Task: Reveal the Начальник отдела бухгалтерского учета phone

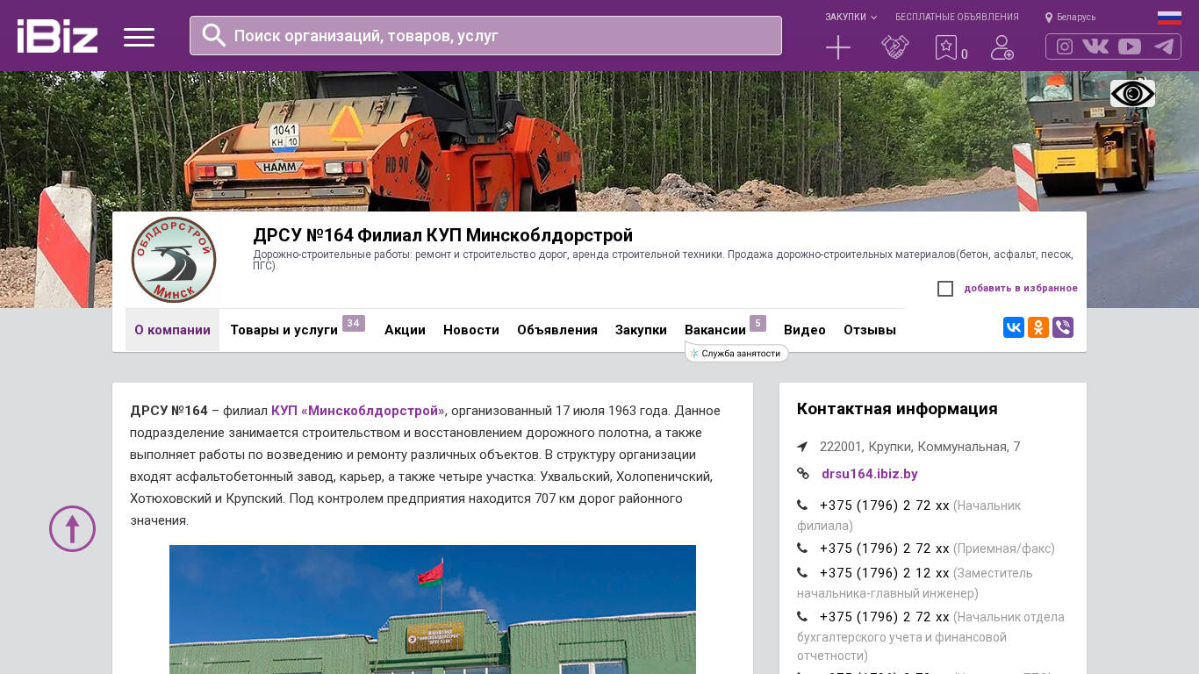Action: coord(885,617)
